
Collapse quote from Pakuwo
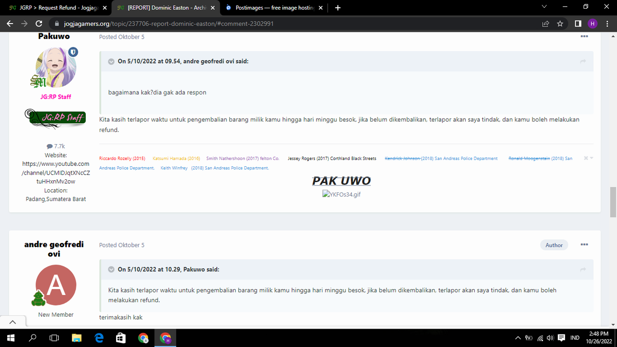point(111,269)
